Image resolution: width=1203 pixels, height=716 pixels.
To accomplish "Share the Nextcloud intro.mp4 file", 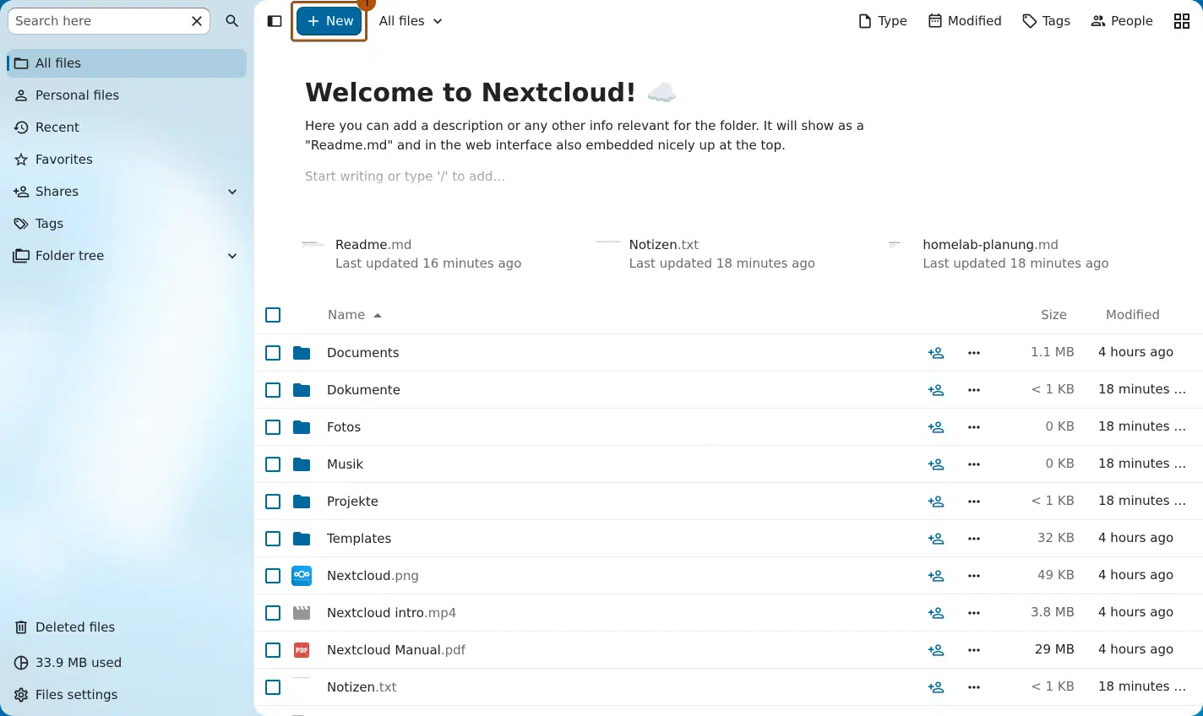I will point(936,613).
